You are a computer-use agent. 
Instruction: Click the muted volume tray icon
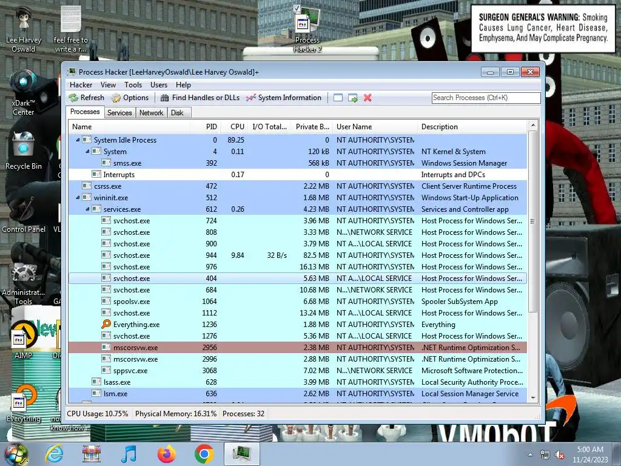[x=560, y=454]
